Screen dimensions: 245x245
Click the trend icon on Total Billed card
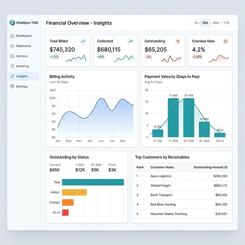tap(83, 42)
